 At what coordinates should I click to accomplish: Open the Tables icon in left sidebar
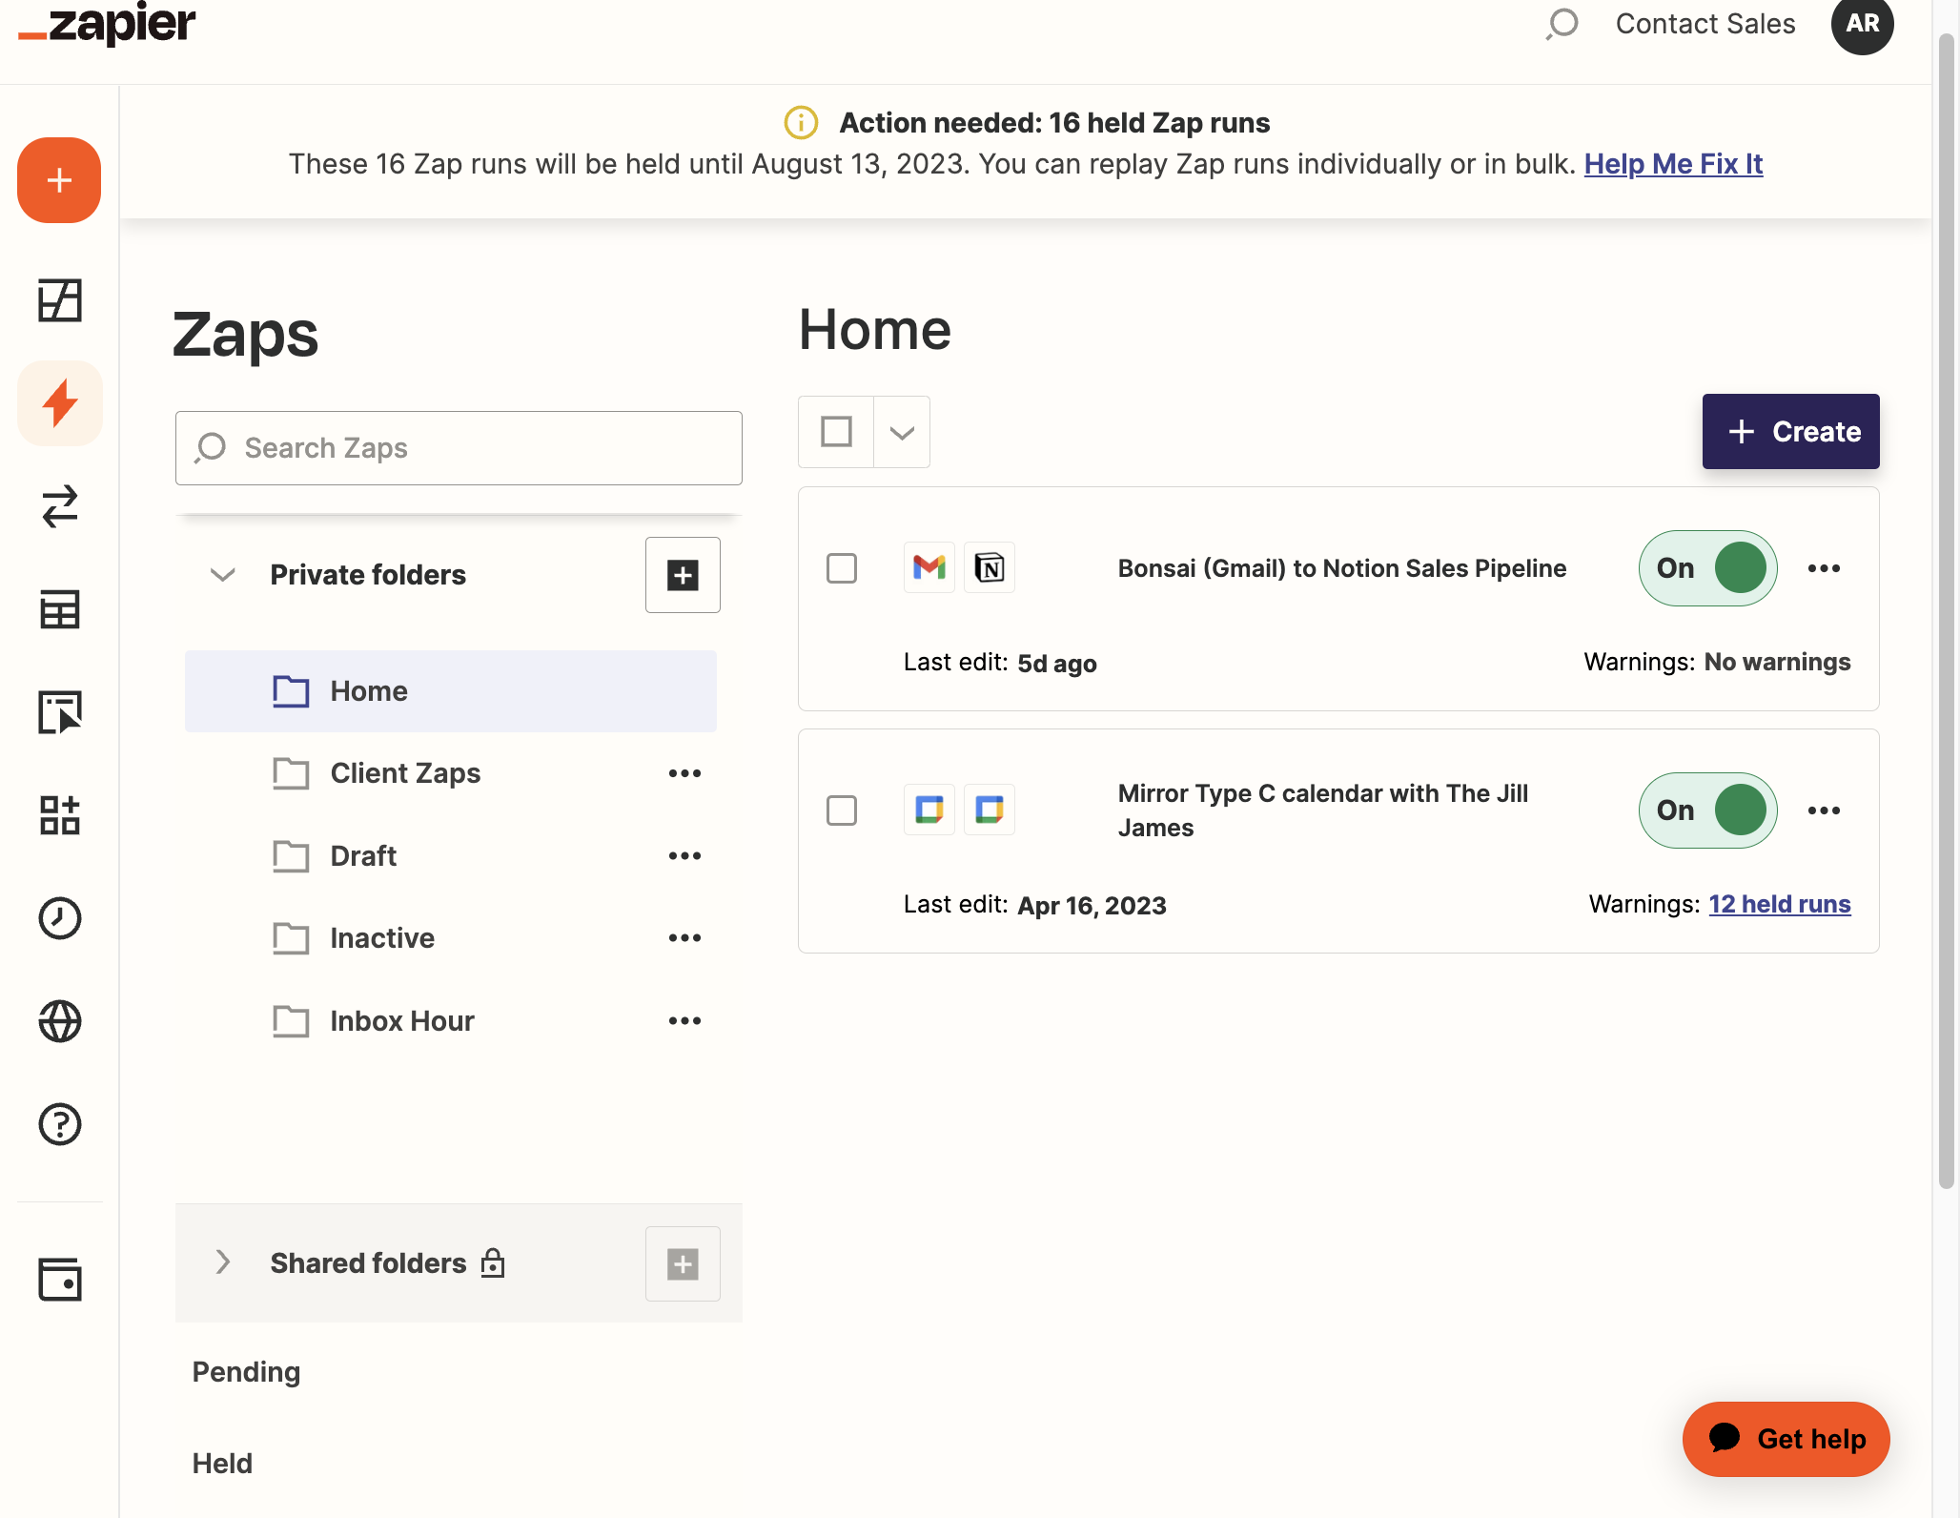click(59, 609)
